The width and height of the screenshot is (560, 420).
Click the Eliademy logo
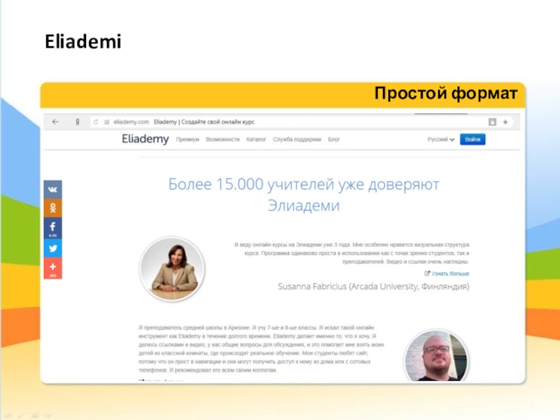[x=146, y=139]
